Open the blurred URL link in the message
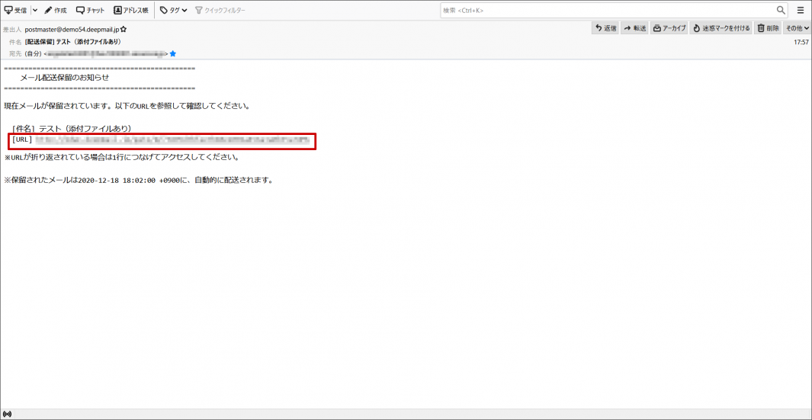This screenshot has width=812, height=420. coord(172,140)
